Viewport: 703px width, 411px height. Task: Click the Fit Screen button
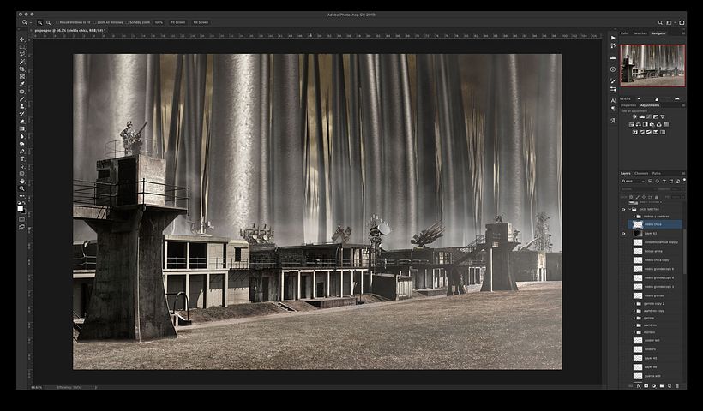pyautogui.click(x=178, y=22)
